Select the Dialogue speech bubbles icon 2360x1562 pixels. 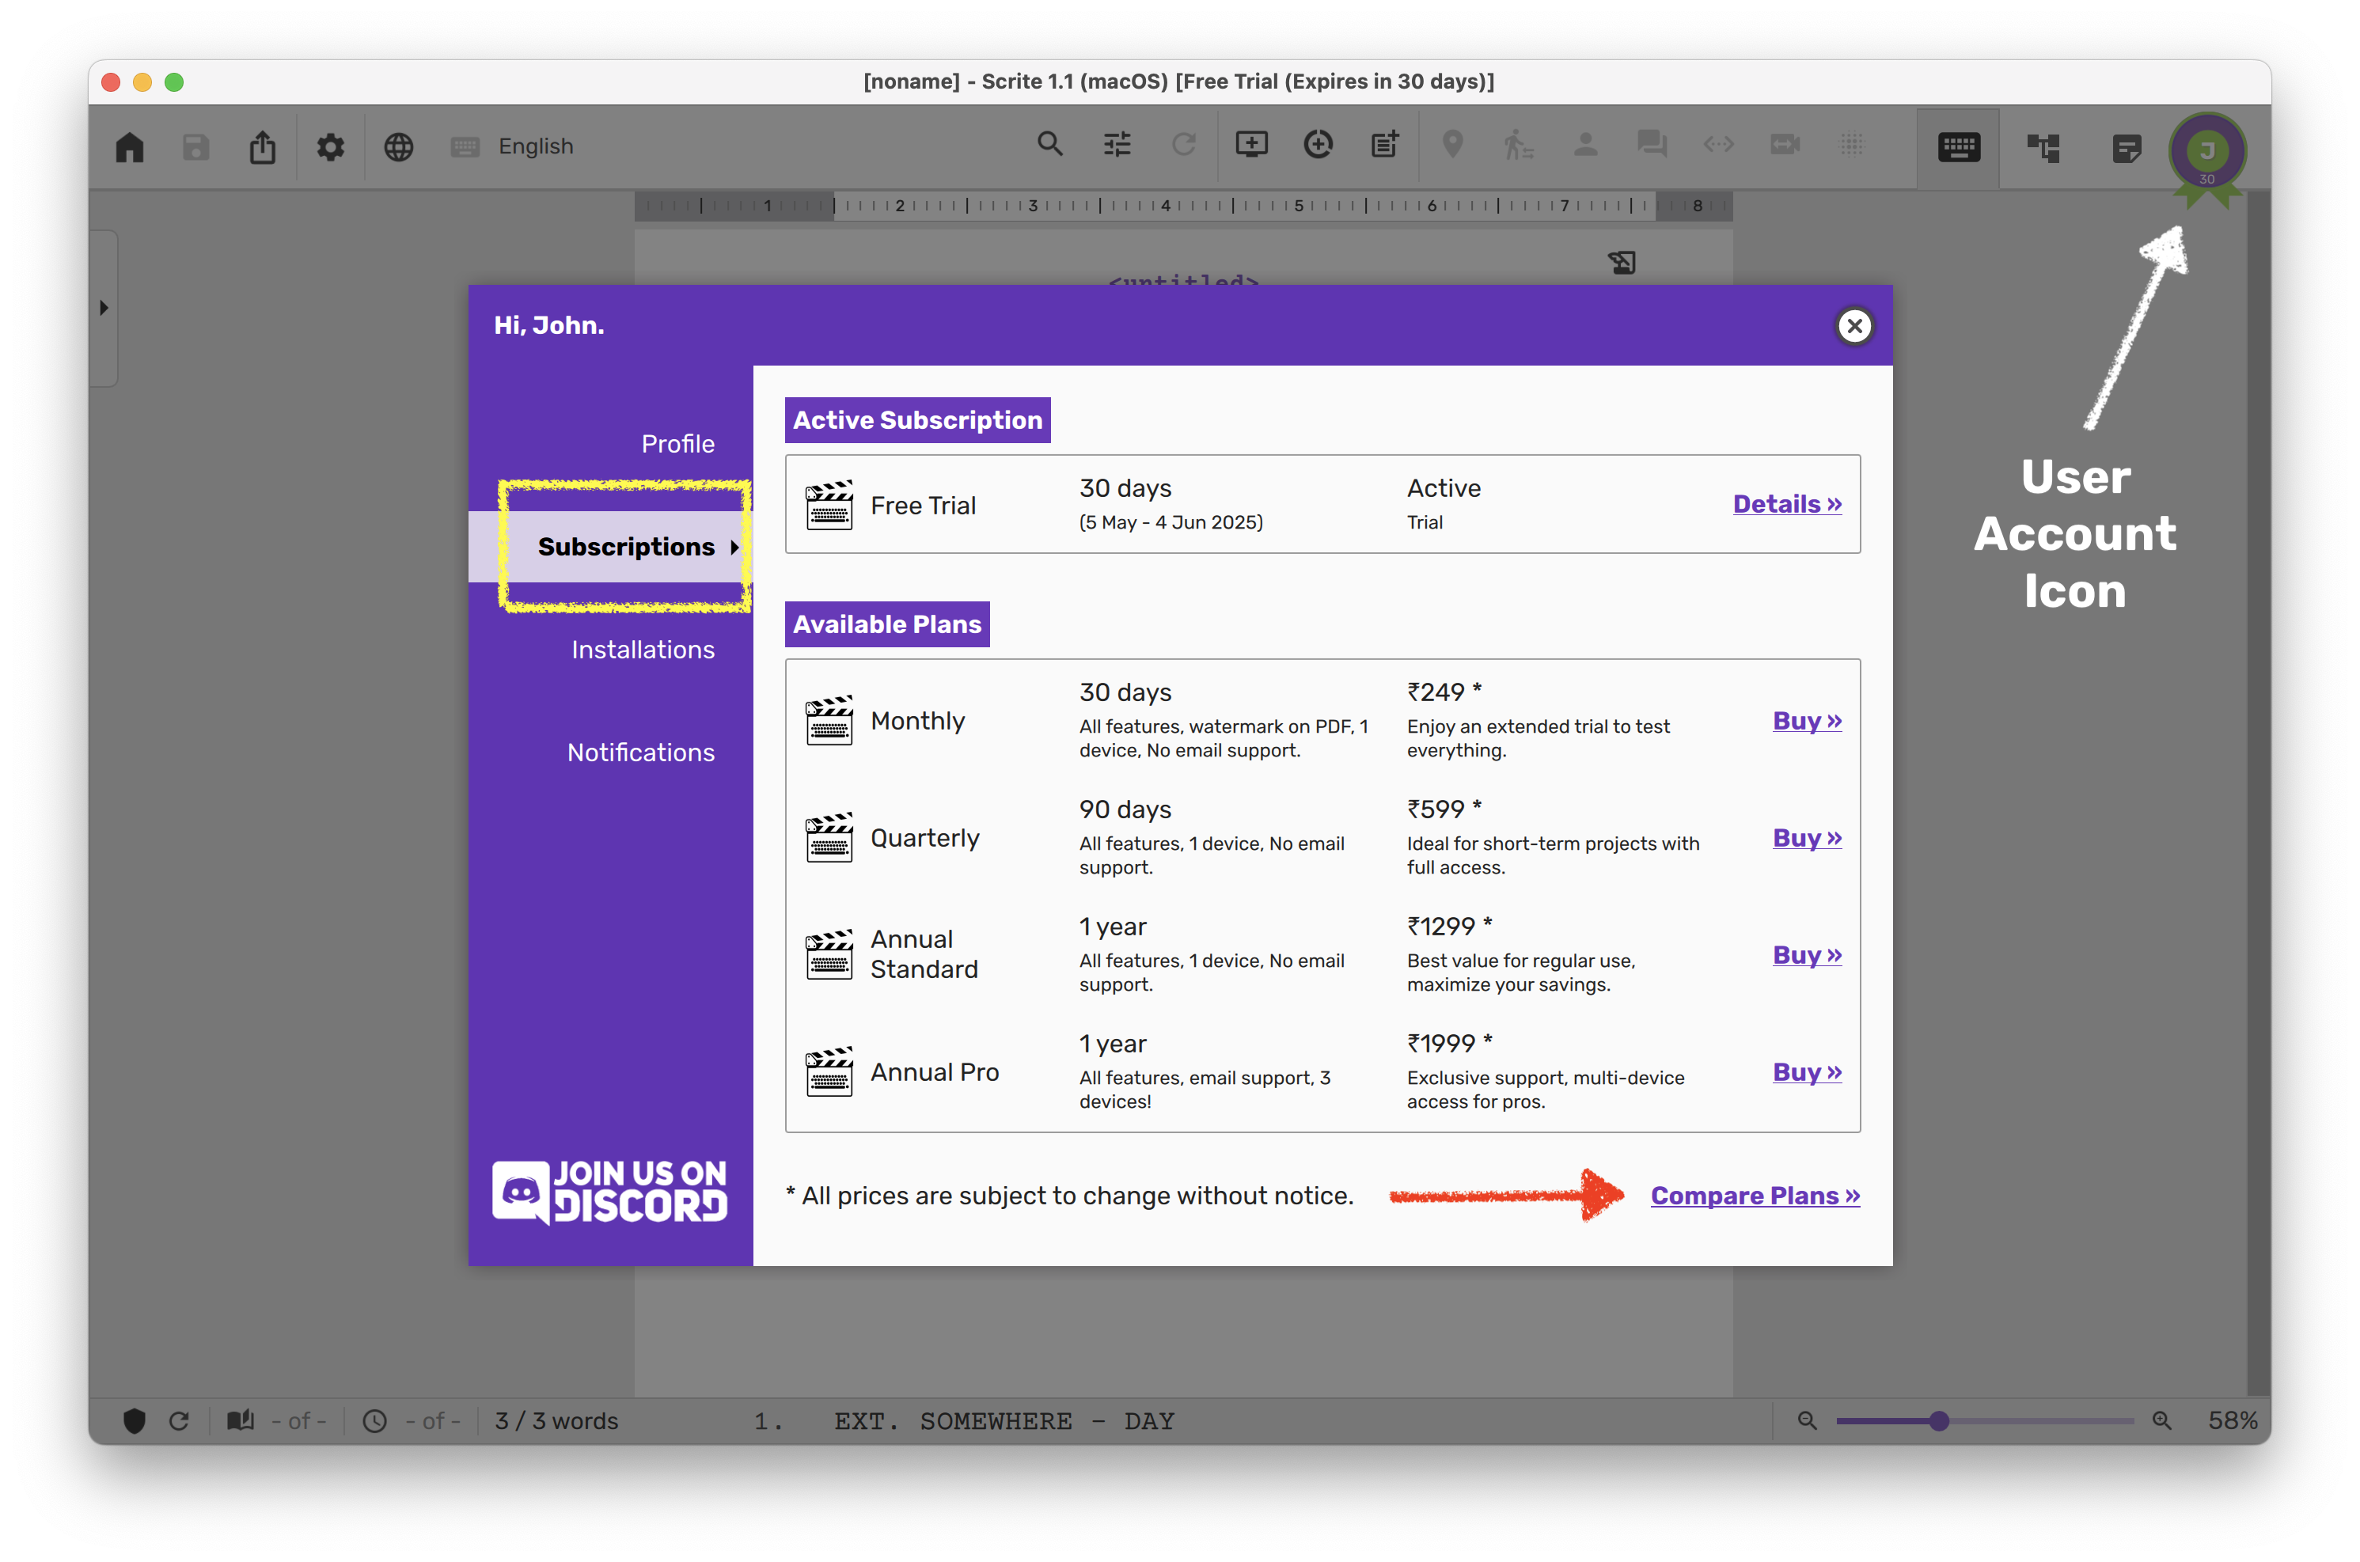point(1652,145)
